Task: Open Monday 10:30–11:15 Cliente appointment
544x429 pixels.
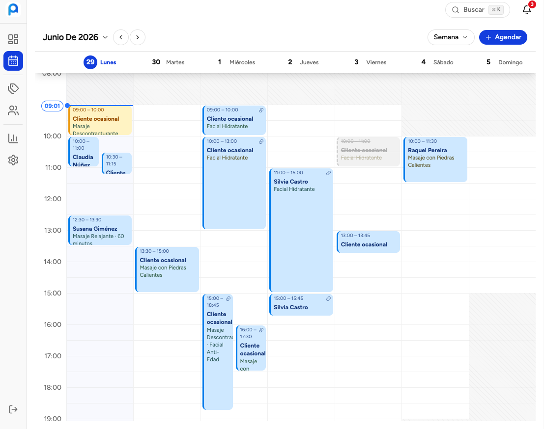Action: point(117,163)
